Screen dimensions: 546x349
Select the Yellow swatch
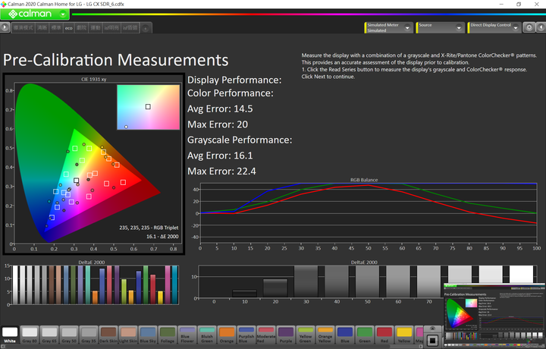(404, 335)
